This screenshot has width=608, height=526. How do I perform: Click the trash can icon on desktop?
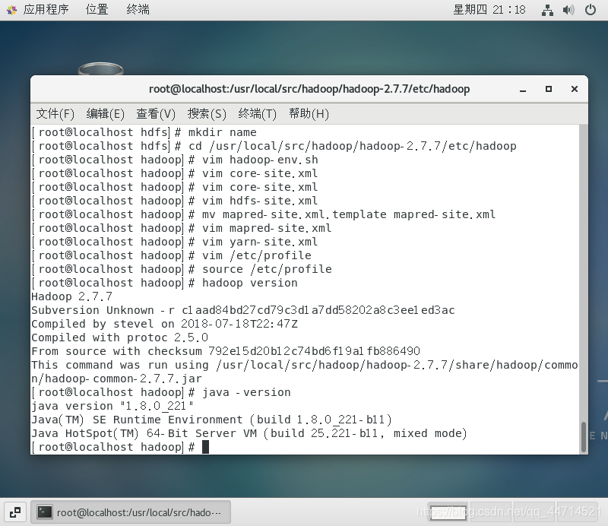(101, 68)
